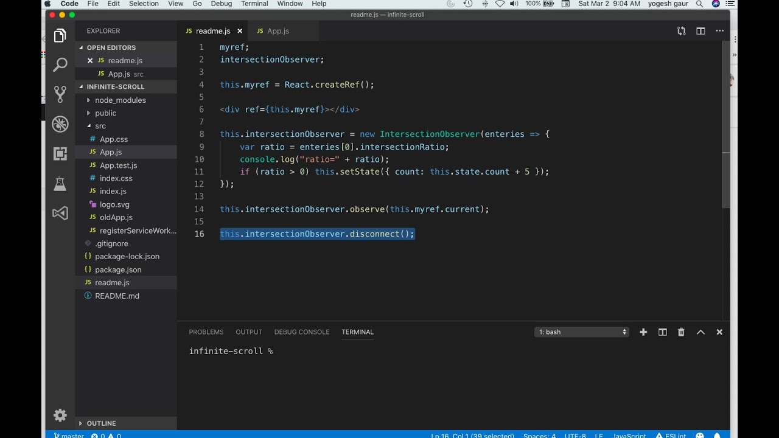Open Source Control view in activity bar
Image resolution: width=779 pixels, height=438 pixels.
pyautogui.click(x=60, y=94)
